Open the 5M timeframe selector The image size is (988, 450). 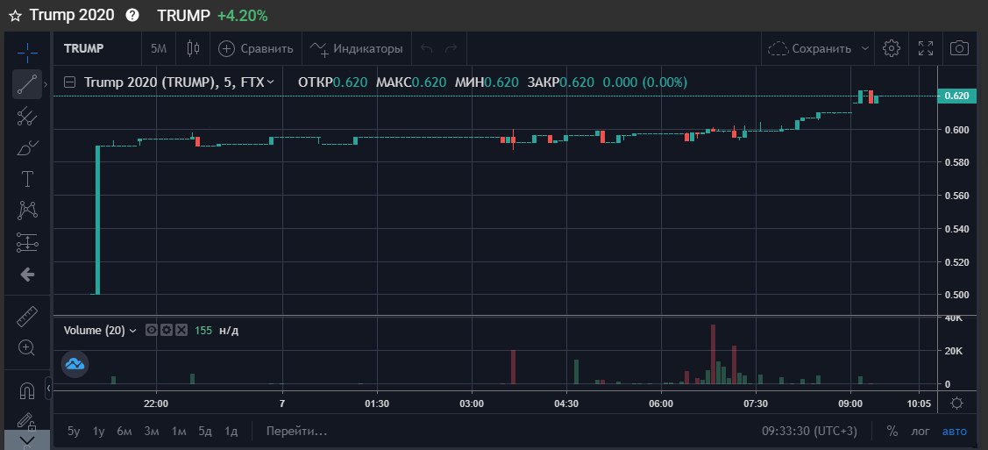click(x=159, y=48)
